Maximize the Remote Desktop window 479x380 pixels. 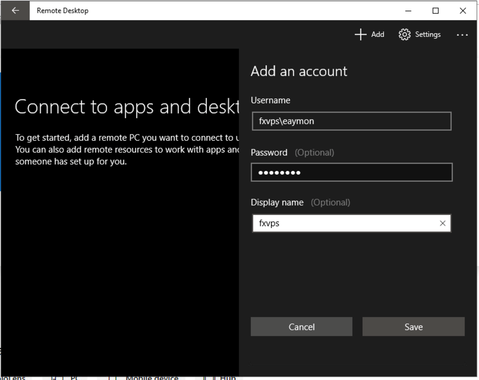(436, 11)
